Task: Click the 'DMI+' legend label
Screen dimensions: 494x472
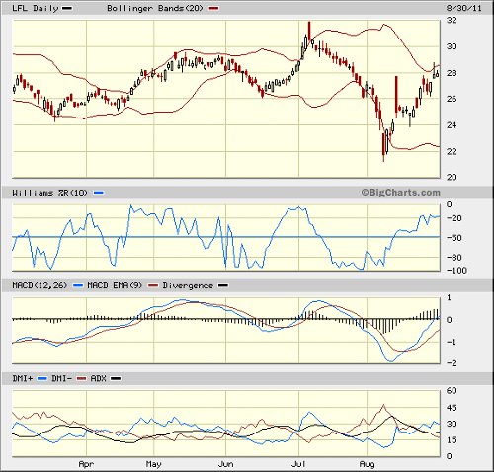Action: (23, 379)
